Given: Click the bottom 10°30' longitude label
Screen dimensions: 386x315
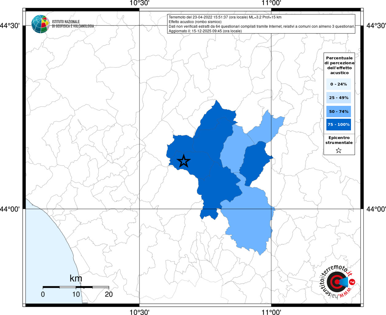Looking at the screenshot, I should pyautogui.click(x=140, y=312).
